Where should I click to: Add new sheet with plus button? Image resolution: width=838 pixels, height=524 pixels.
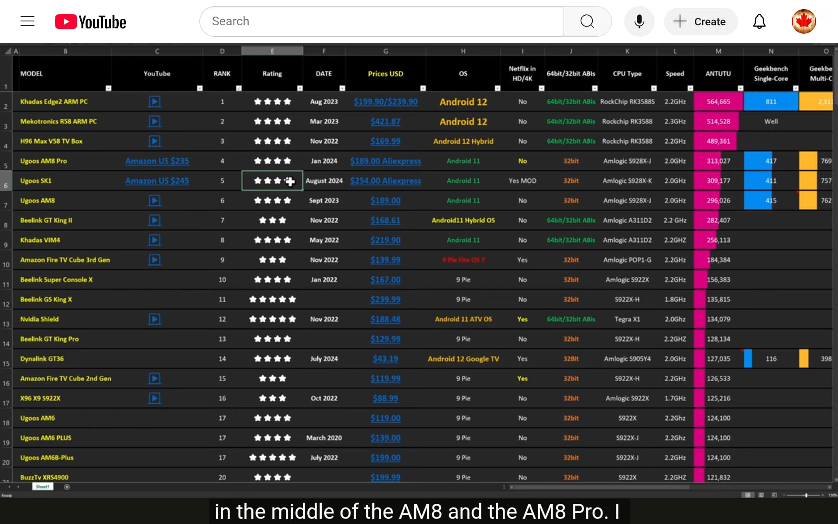pos(67,487)
